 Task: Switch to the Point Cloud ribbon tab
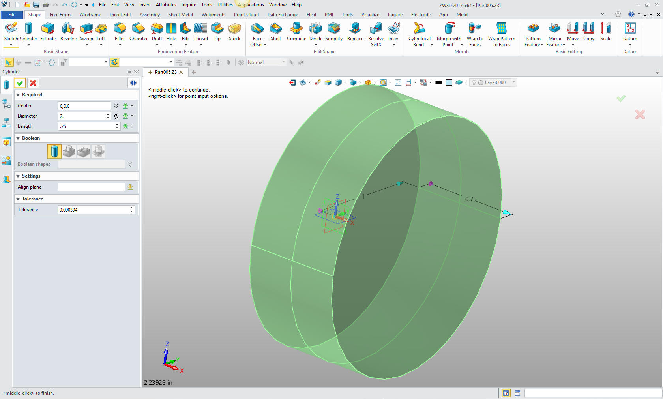pyautogui.click(x=246, y=15)
